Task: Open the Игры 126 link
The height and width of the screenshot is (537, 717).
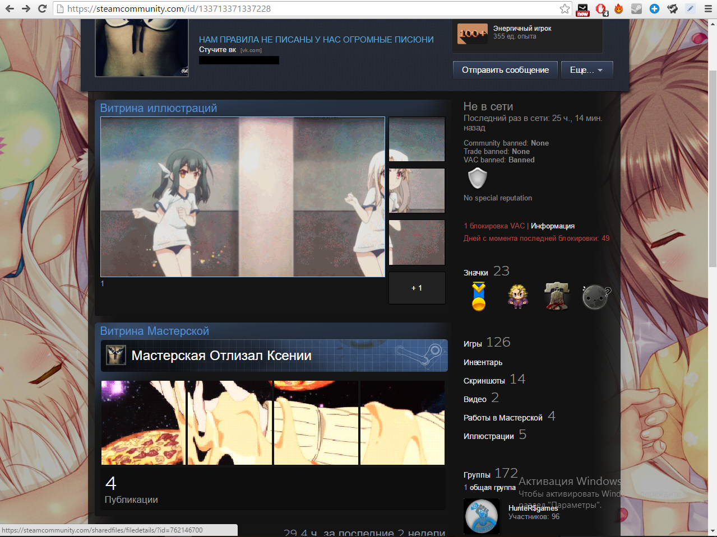Action: tap(487, 342)
